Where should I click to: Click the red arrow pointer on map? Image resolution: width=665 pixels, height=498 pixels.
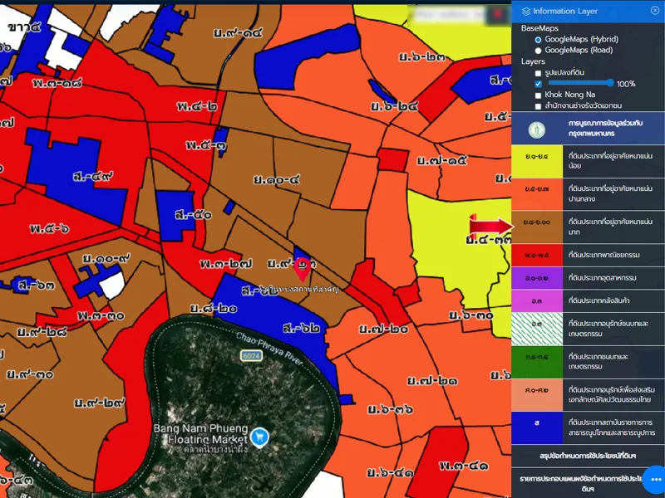click(x=491, y=227)
